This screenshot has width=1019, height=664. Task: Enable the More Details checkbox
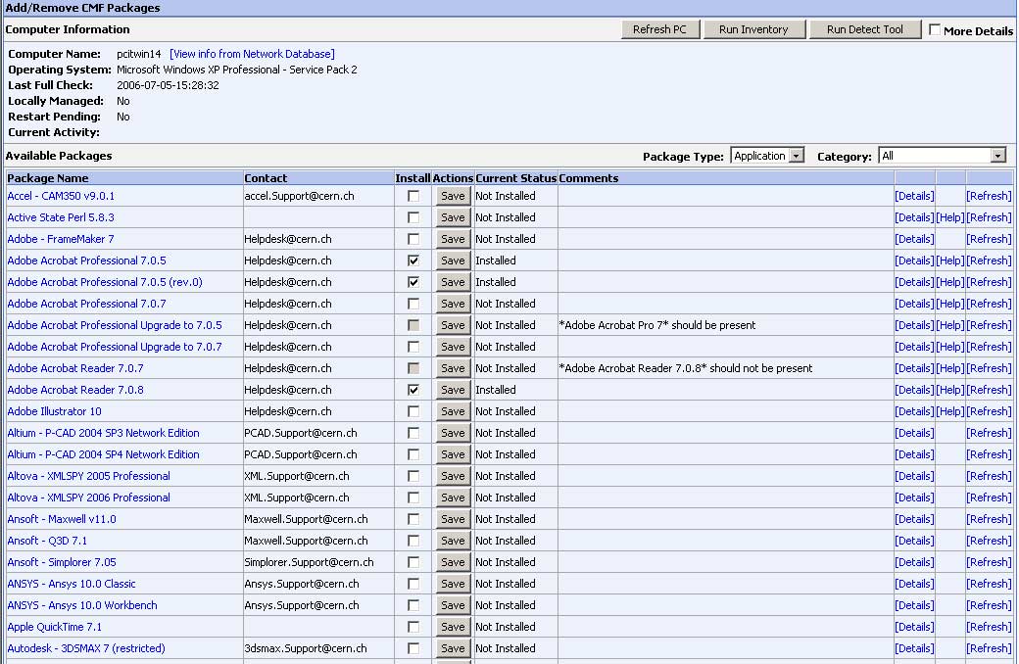(x=935, y=30)
